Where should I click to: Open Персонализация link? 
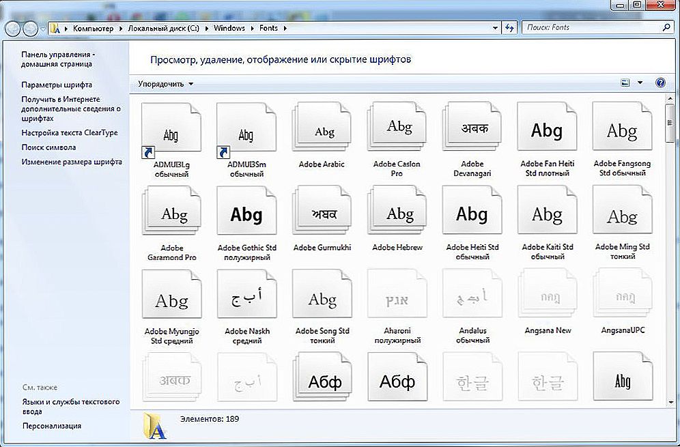(52, 426)
